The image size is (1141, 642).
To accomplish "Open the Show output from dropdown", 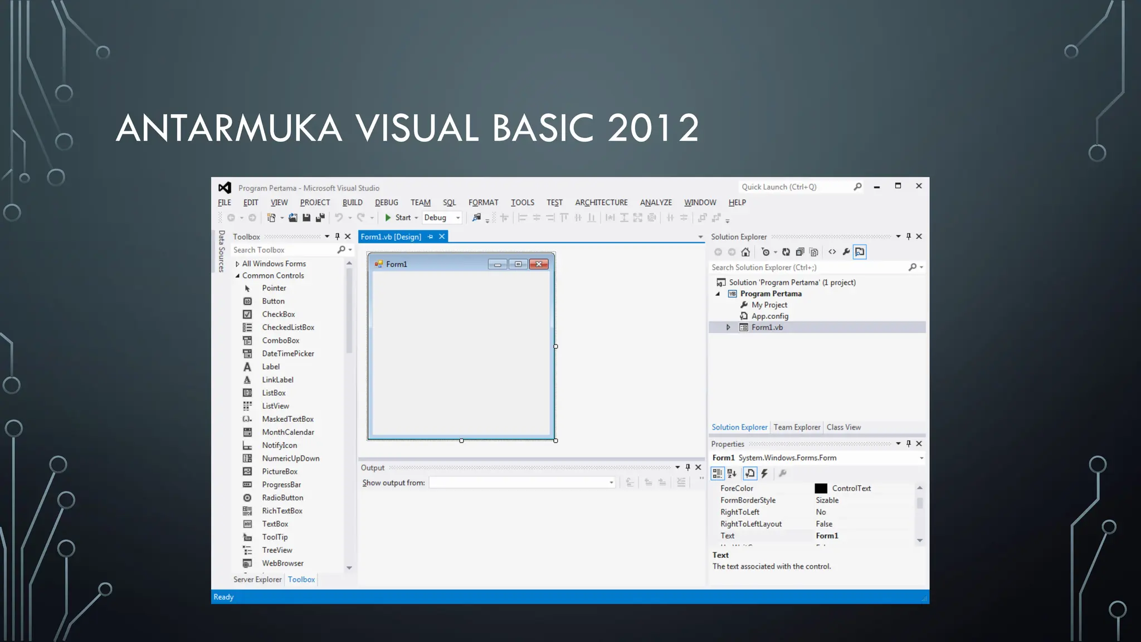I will coord(611,483).
